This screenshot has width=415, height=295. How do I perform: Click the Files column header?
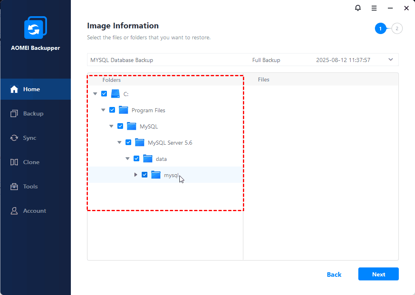coord(264,80)
